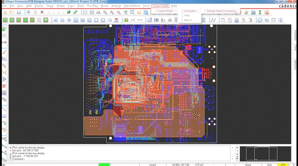Click the Shape Select icon

76,20
